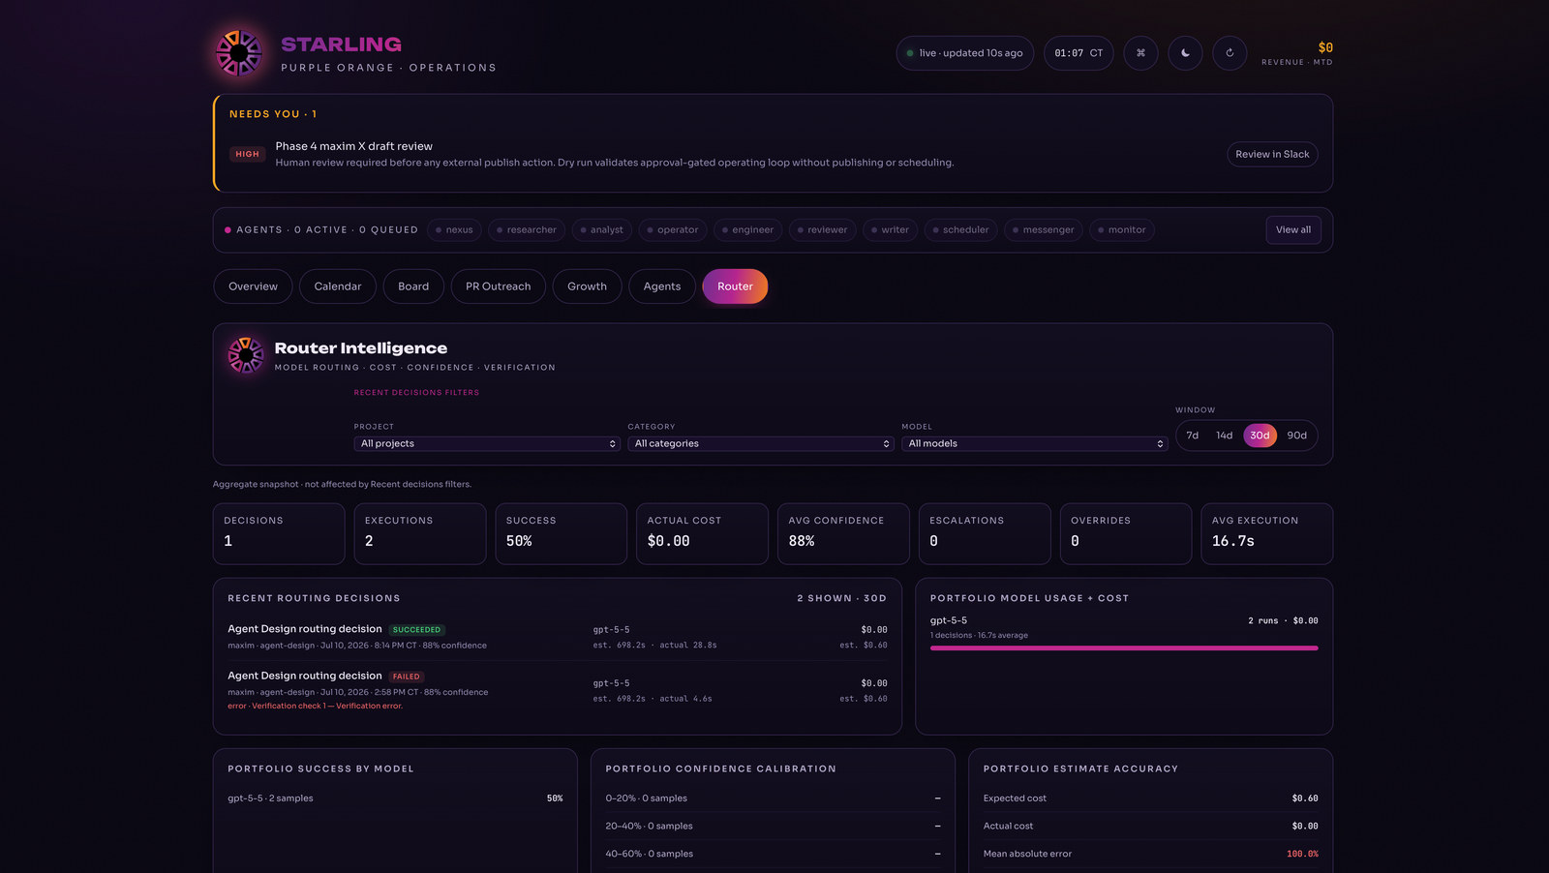Select the monitor agent chip
This screenshot has width=1549, height=873.
tap(1122, 230)
